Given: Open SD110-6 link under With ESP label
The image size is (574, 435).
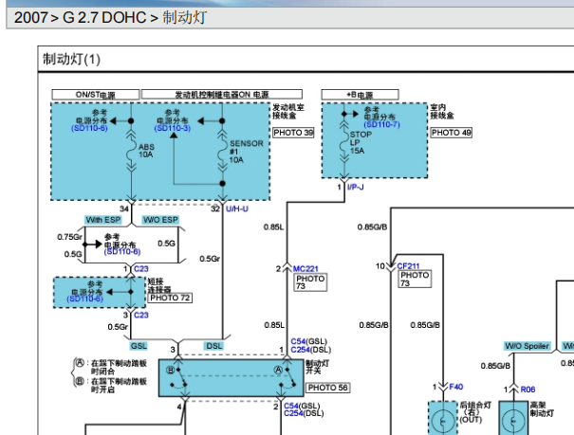Looking at the screenshot, I should click(122, 252).
